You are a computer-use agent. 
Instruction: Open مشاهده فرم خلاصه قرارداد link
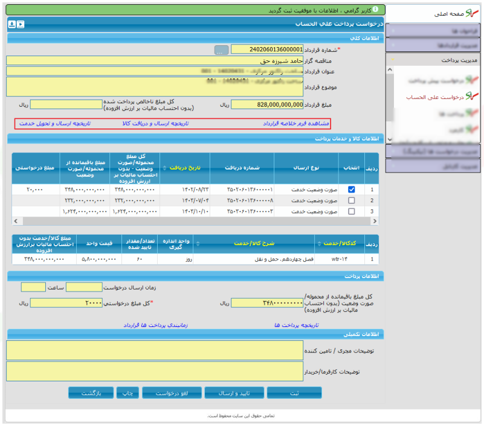(x=296, y=123)
